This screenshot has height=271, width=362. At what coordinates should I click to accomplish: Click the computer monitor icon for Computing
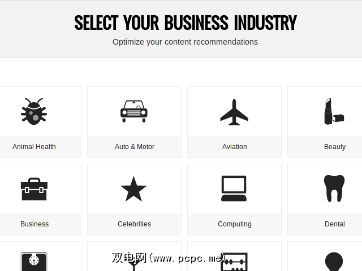(x=234, y=189)
